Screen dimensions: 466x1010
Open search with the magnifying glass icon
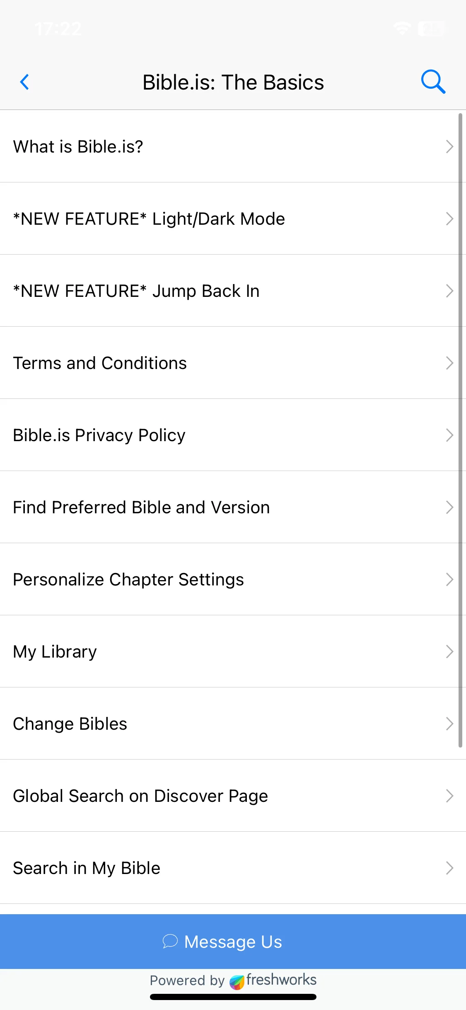[433, 82]
